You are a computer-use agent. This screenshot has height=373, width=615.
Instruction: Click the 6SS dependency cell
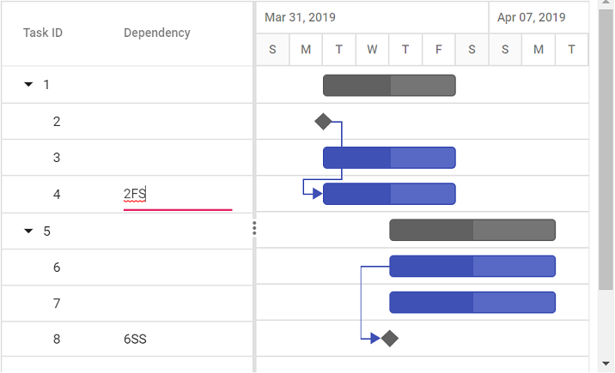(135, 339)
